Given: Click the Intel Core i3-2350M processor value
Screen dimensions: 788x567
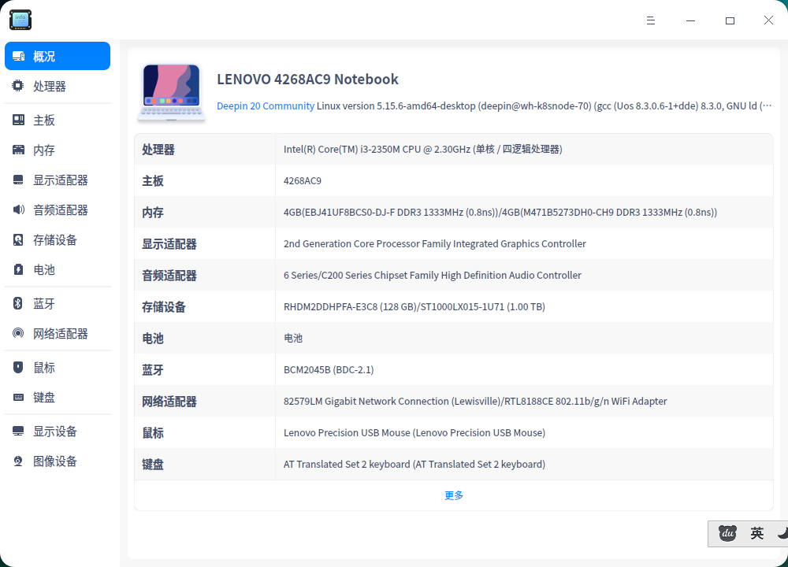Looking at the screenshot, I should click(x=422, y=149).
